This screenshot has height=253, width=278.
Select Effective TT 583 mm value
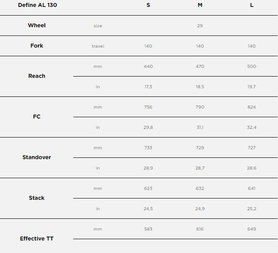point(148,229)
